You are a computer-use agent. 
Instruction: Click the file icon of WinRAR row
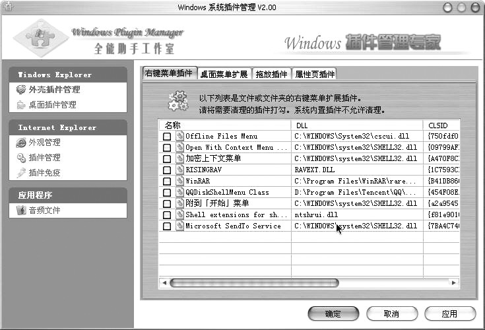[179, 181]
